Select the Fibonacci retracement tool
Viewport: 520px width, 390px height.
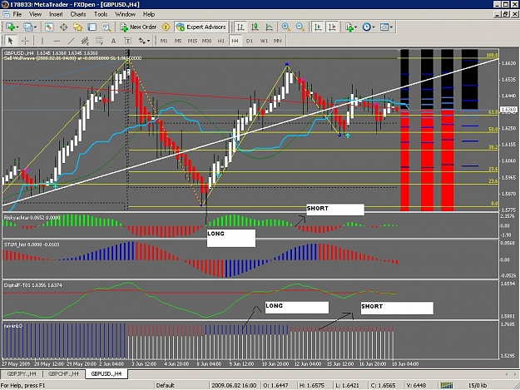click(99, 41)
